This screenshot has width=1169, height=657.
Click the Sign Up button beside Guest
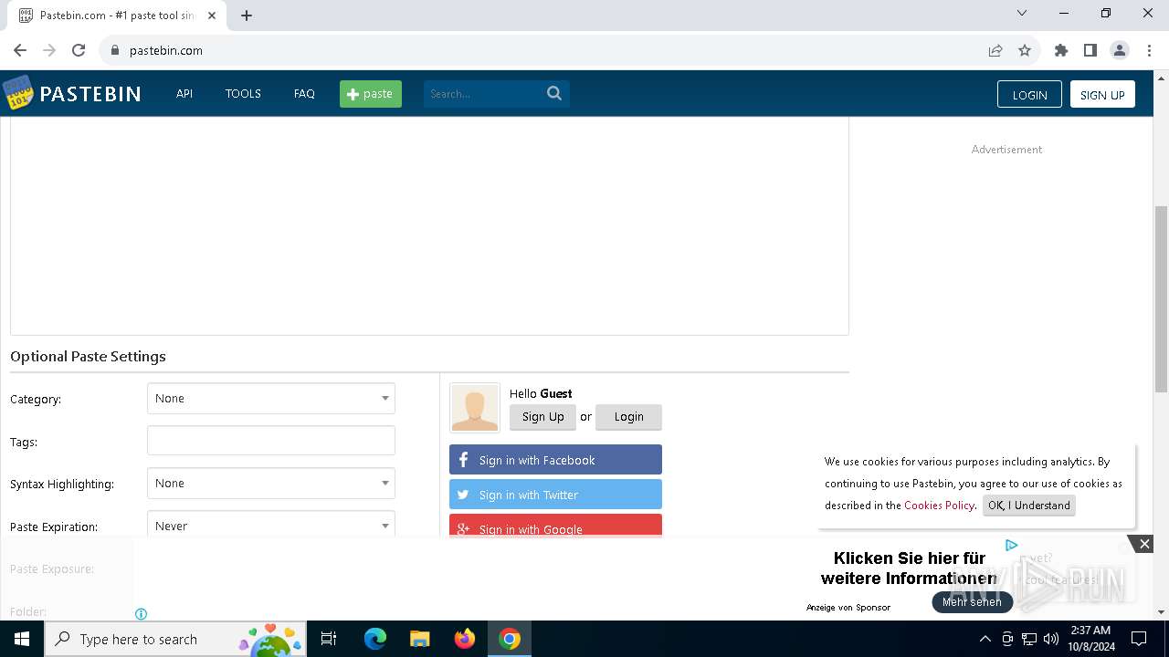[x=543, y=417]
